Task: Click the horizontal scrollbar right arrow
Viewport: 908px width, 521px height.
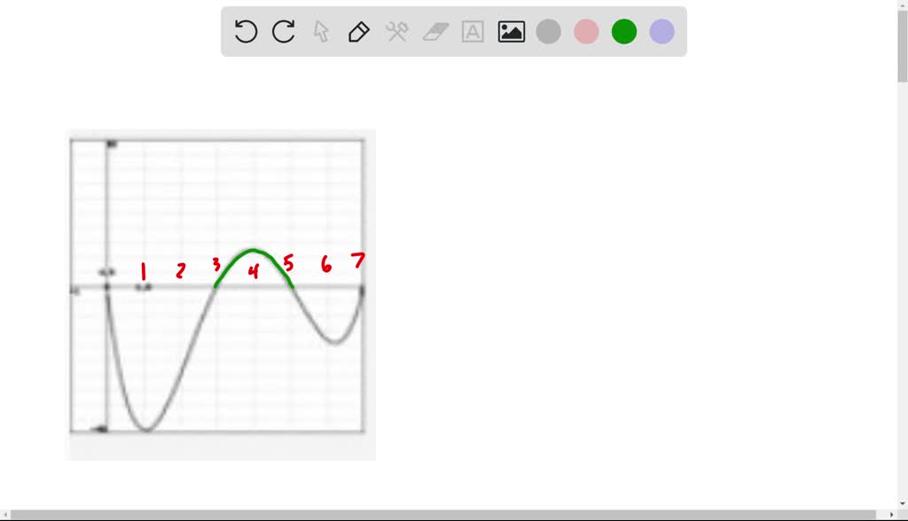Action: (889, 514)
